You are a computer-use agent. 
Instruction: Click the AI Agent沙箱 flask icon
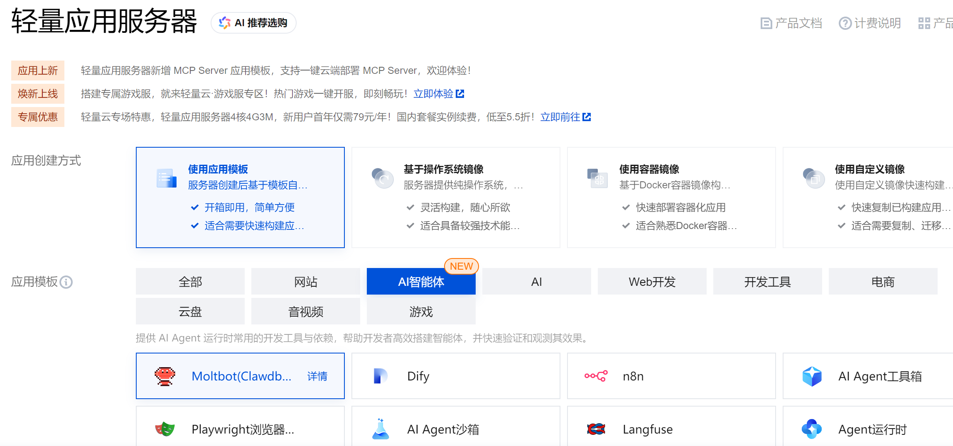click(x=381, y=429)
